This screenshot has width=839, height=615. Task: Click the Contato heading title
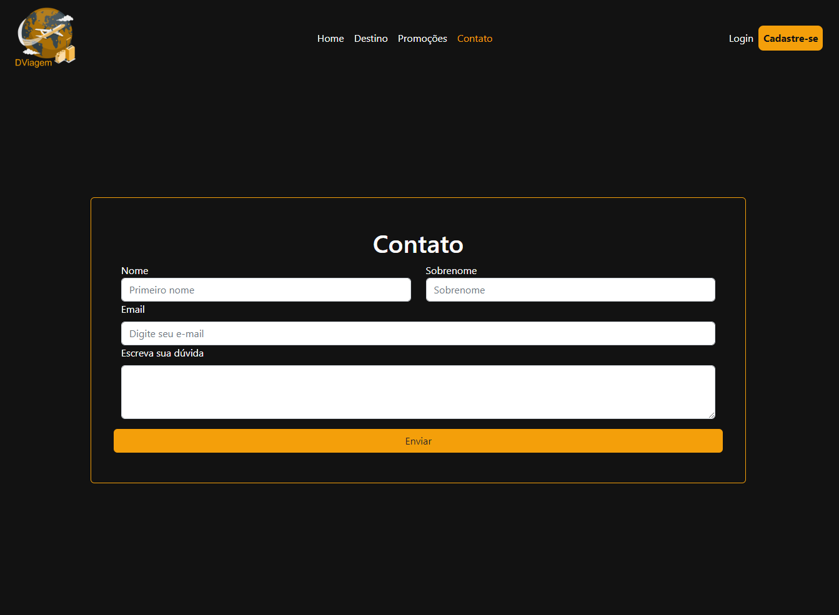point(418,245)
